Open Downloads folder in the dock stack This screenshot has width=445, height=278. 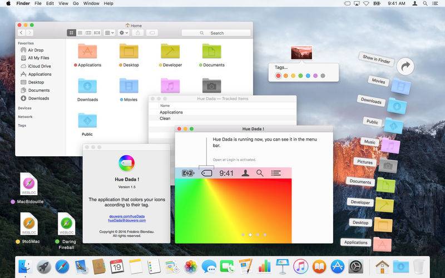point(397,106)
